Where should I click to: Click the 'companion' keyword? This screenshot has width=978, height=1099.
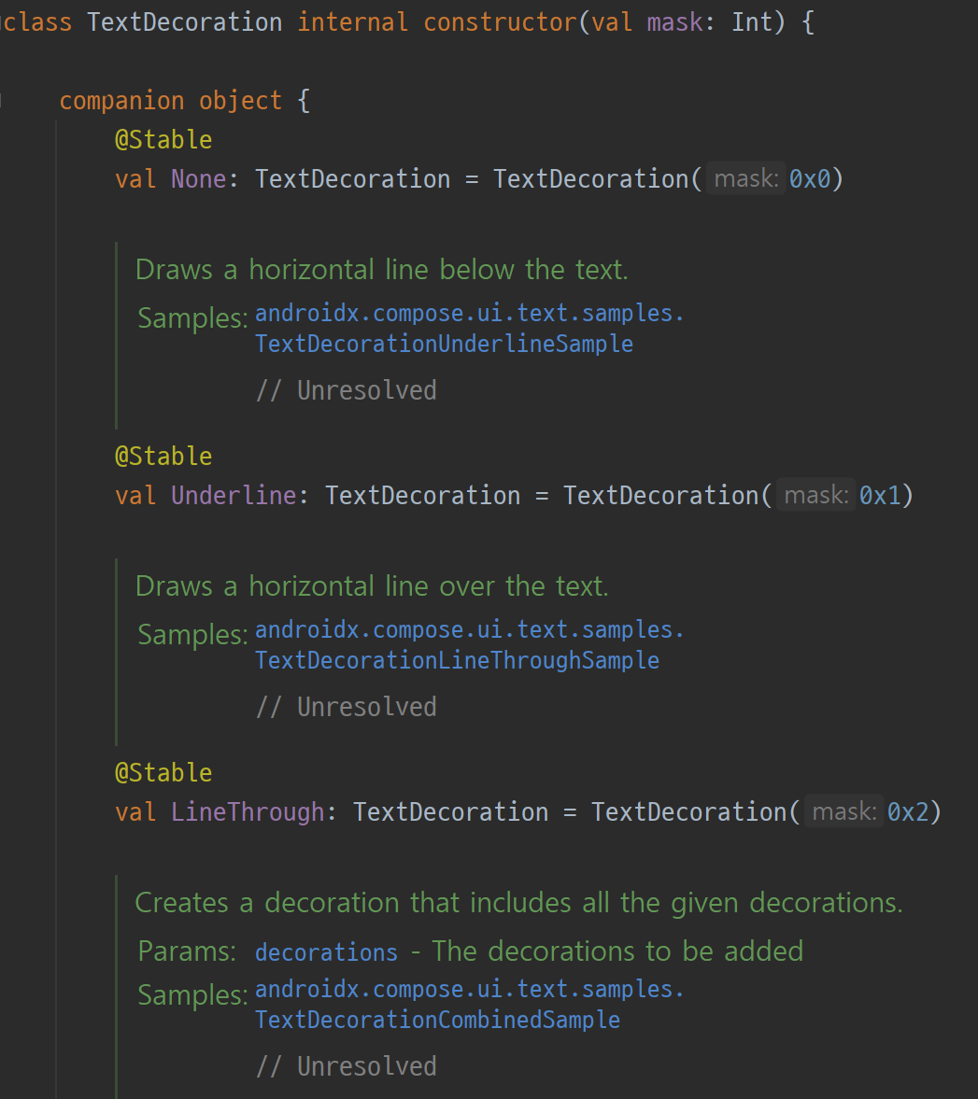pos(121,100)
